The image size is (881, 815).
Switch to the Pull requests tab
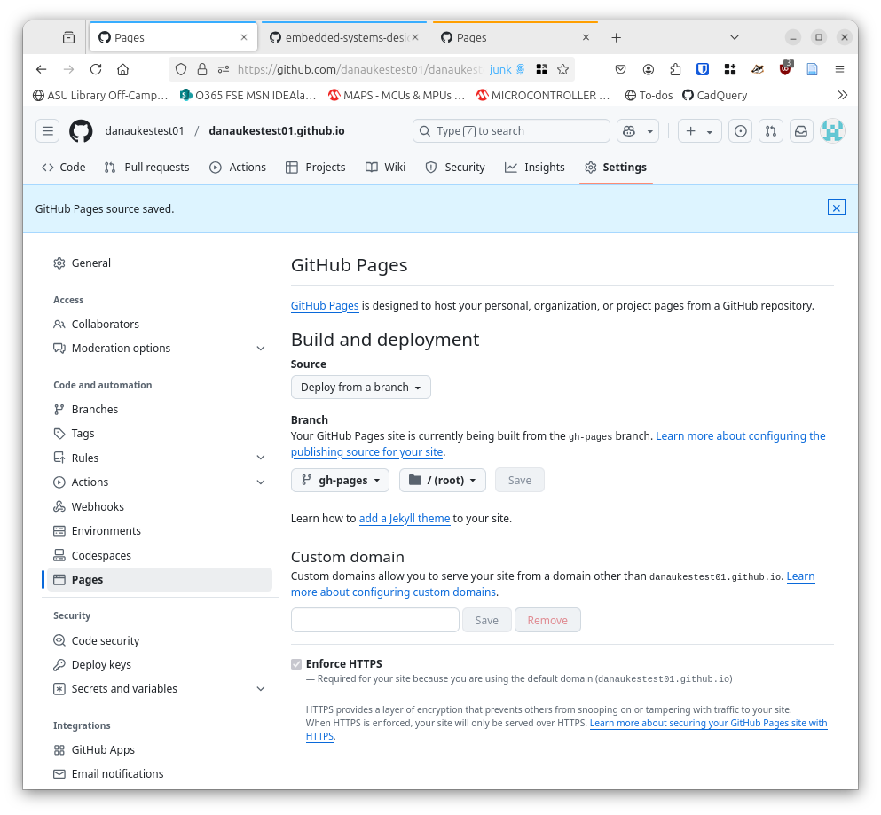click(x=146, y=168)
